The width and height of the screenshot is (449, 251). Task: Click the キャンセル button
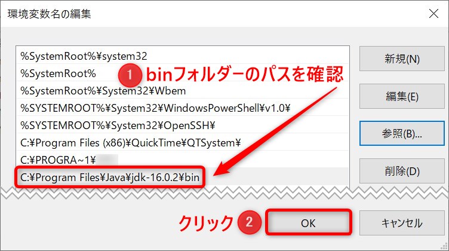point(402,223)
